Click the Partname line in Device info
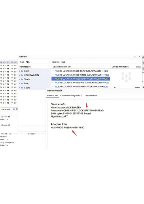 click(77, 111)
